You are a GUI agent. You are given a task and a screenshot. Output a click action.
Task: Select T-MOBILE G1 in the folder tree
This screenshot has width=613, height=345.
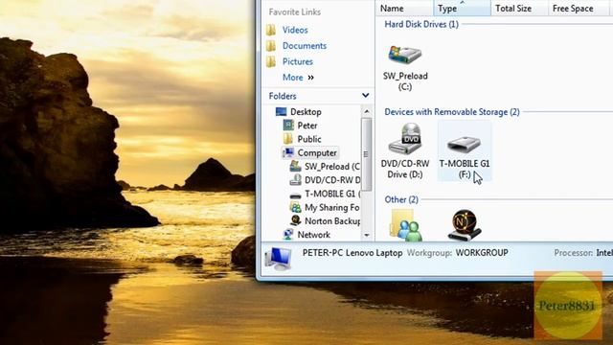(x=332, y=194)
